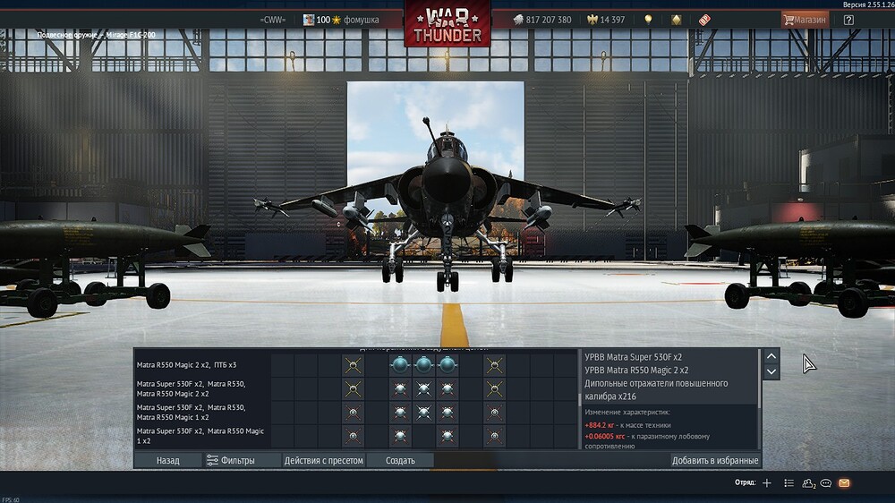Click the red dice icon in top bar
This screenshot has height=503, width=895.
(704, 20)
